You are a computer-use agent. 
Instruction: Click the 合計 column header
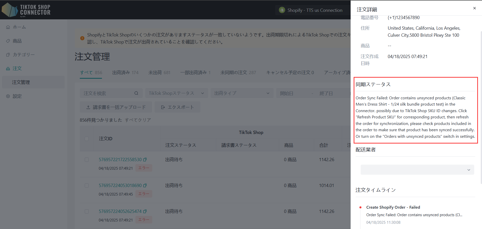[x=323, y=145]
